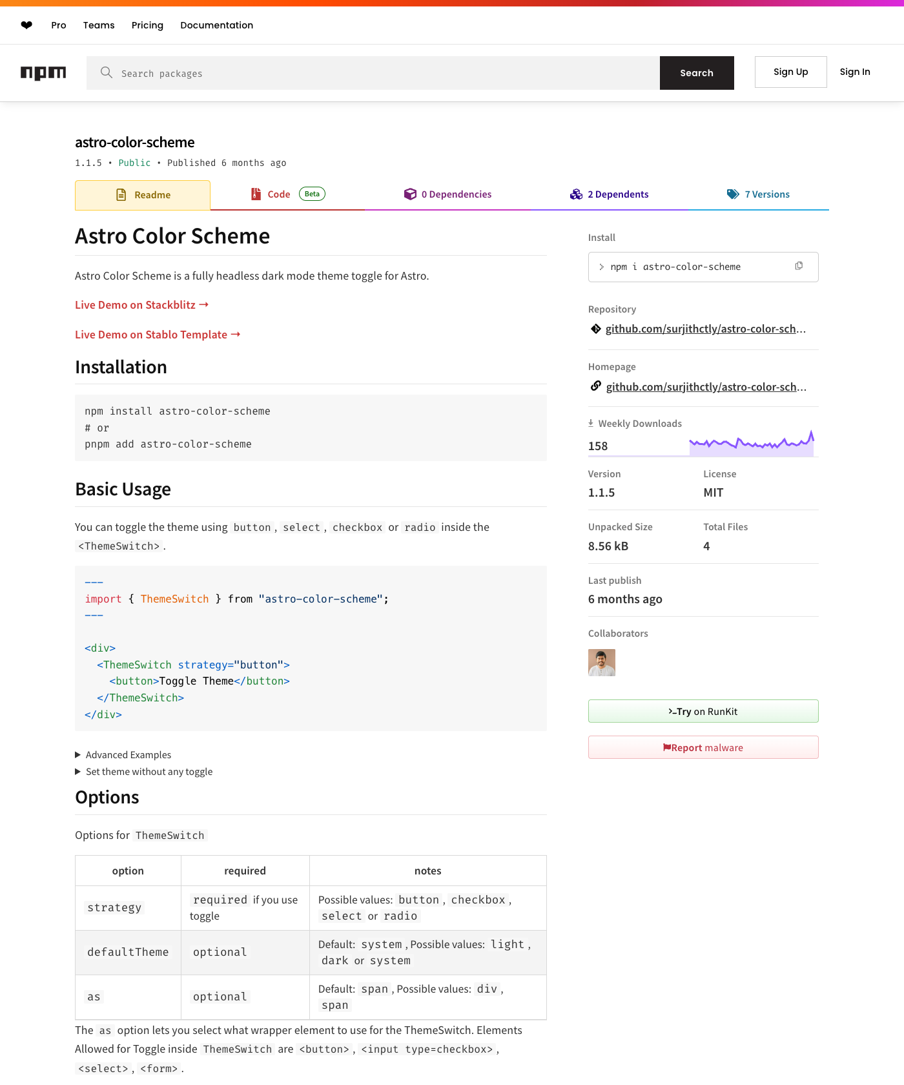Open the collaborator avatar thumbnail

(602, 663)
